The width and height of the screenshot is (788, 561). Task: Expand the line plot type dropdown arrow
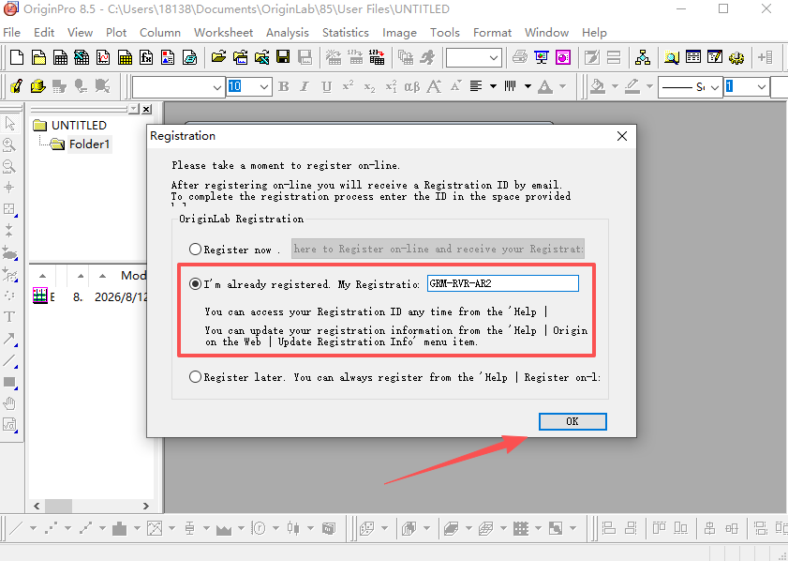click(x=33, y=528)
